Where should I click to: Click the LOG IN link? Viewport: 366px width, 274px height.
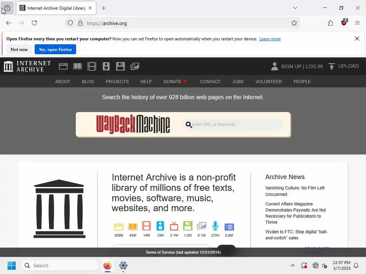[x=314, y=66]
